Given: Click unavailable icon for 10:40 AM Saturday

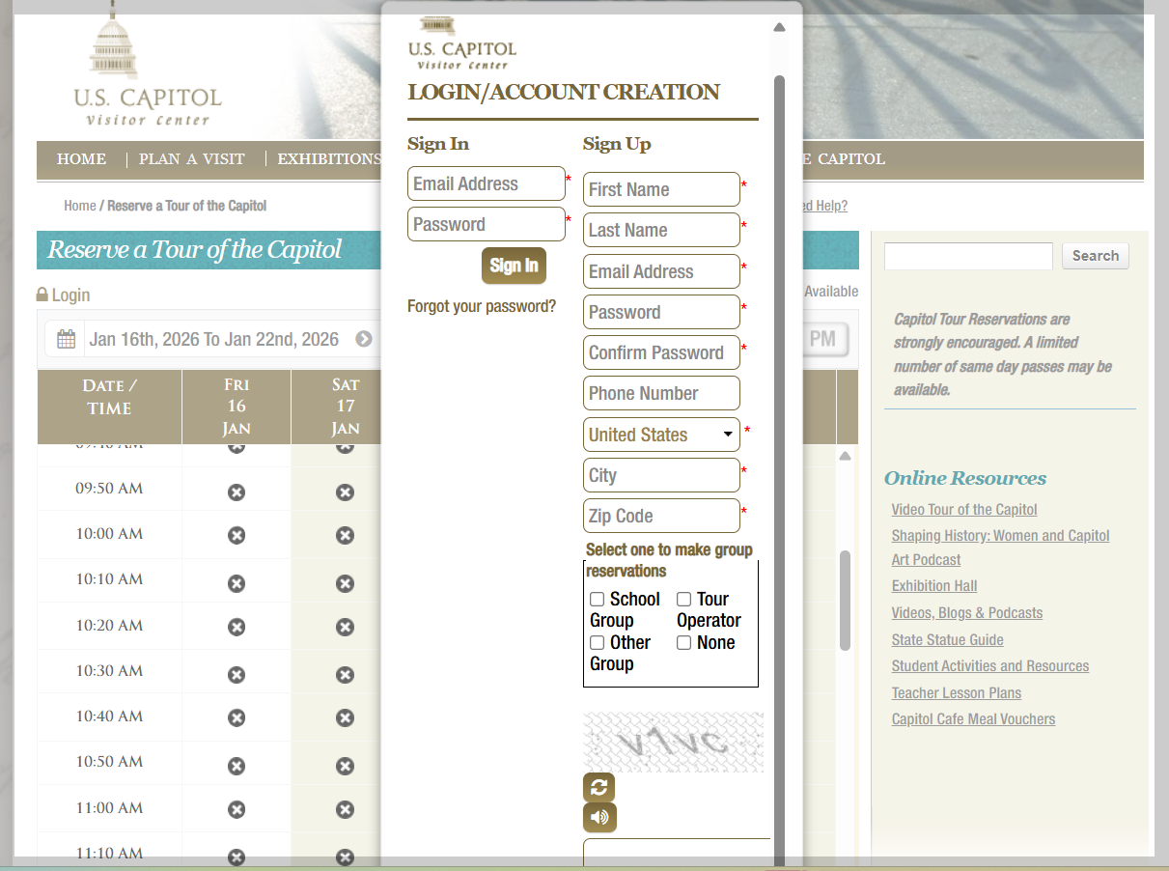Looking at the screenshot, I should pyautogui.click(x=345, y=718).
